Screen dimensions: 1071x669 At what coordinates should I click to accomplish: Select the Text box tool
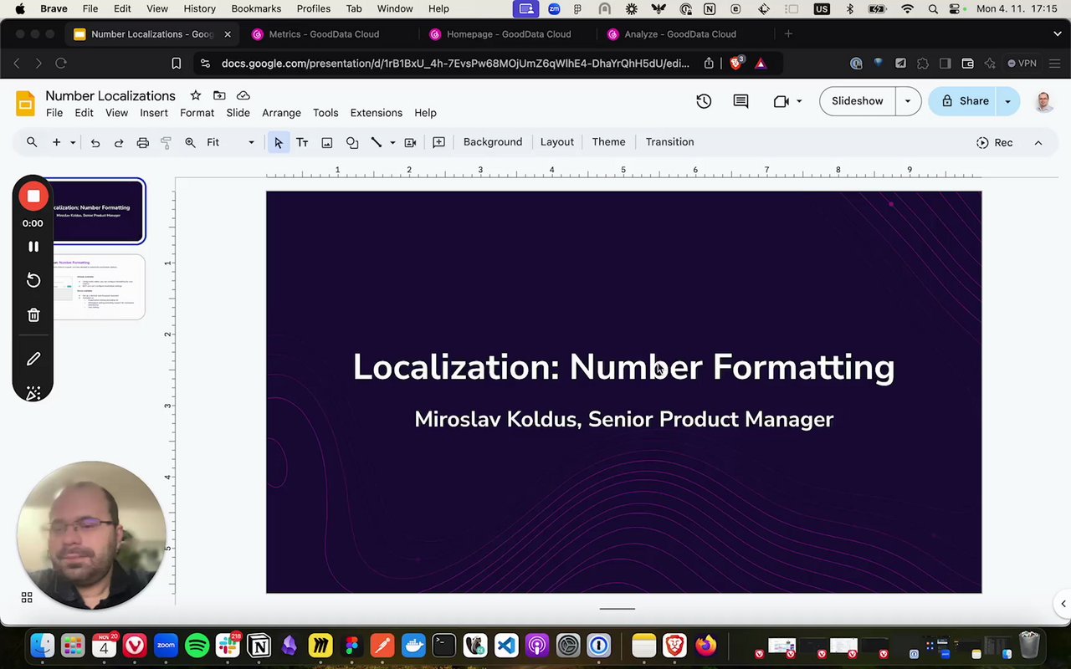[302, 143]
